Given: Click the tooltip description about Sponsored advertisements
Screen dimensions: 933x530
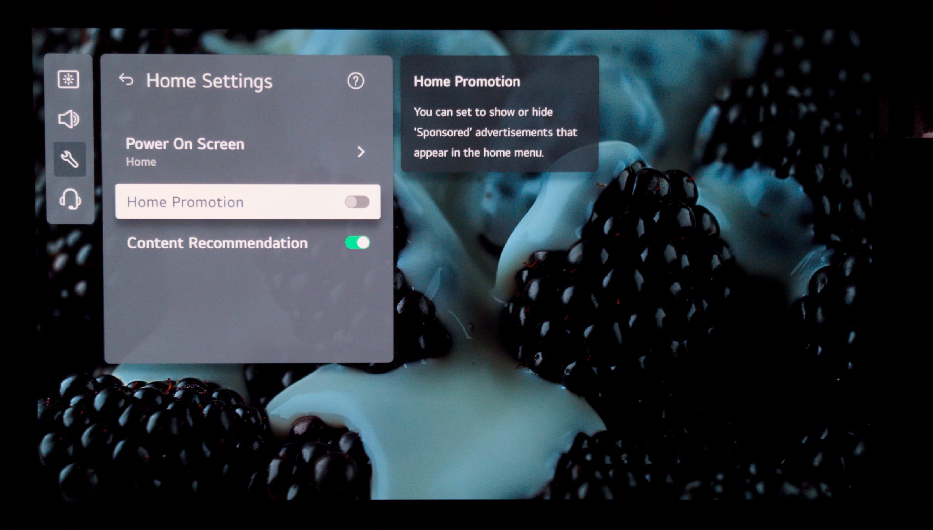Looking at the screenshot, I should pos(495,132).
